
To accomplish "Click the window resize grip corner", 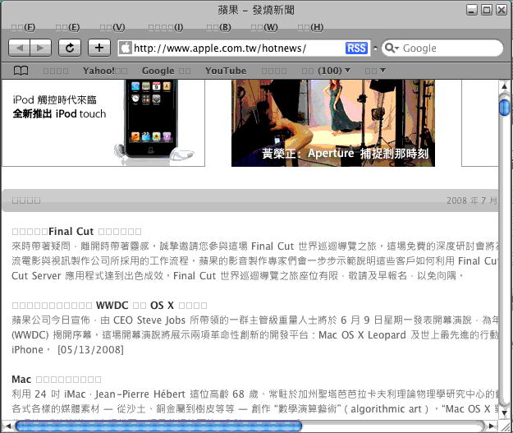I will [505, 426].
